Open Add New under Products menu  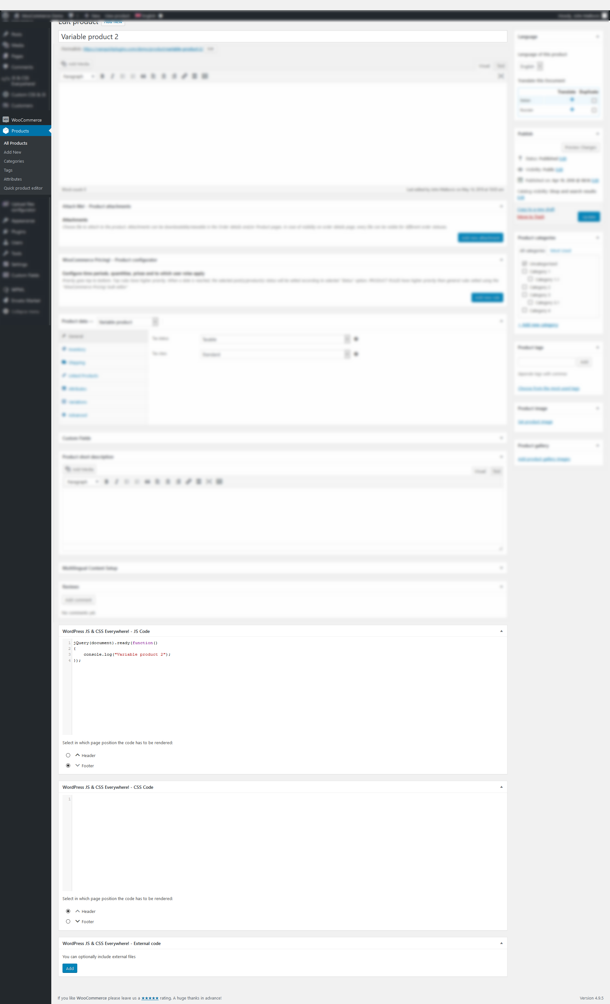coord(13,152)
